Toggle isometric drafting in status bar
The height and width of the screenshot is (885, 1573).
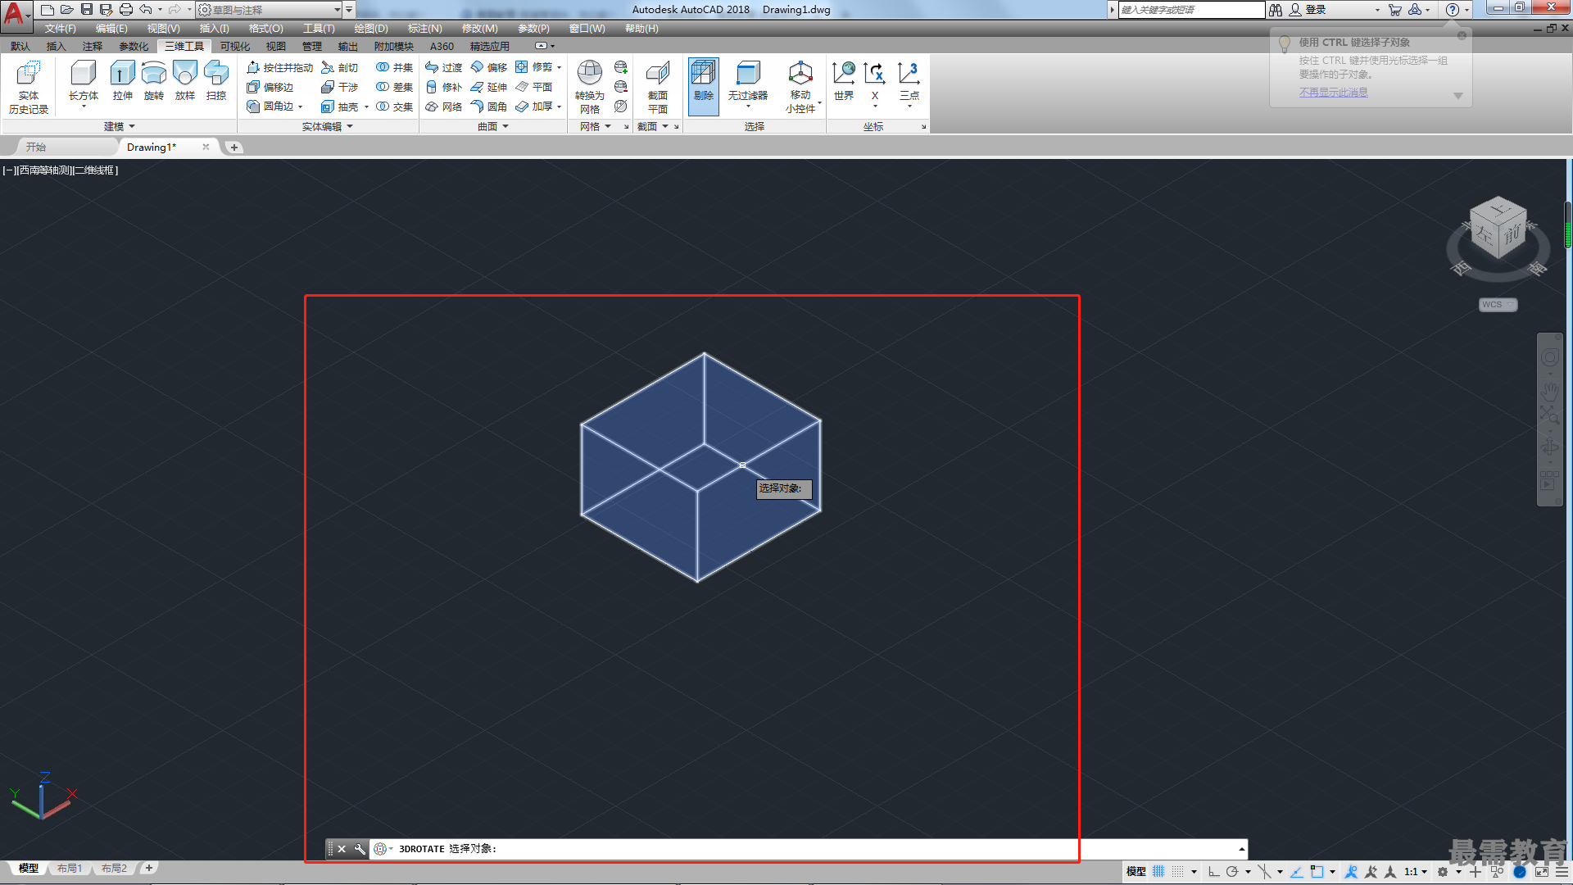[x=1265, y=872]
